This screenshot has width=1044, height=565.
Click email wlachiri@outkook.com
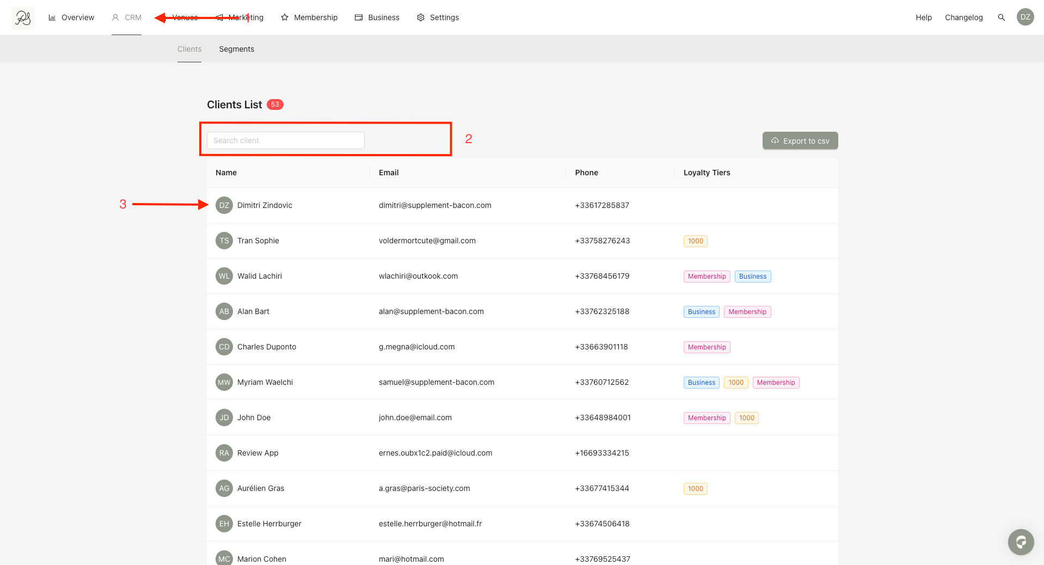coord(418,276)
